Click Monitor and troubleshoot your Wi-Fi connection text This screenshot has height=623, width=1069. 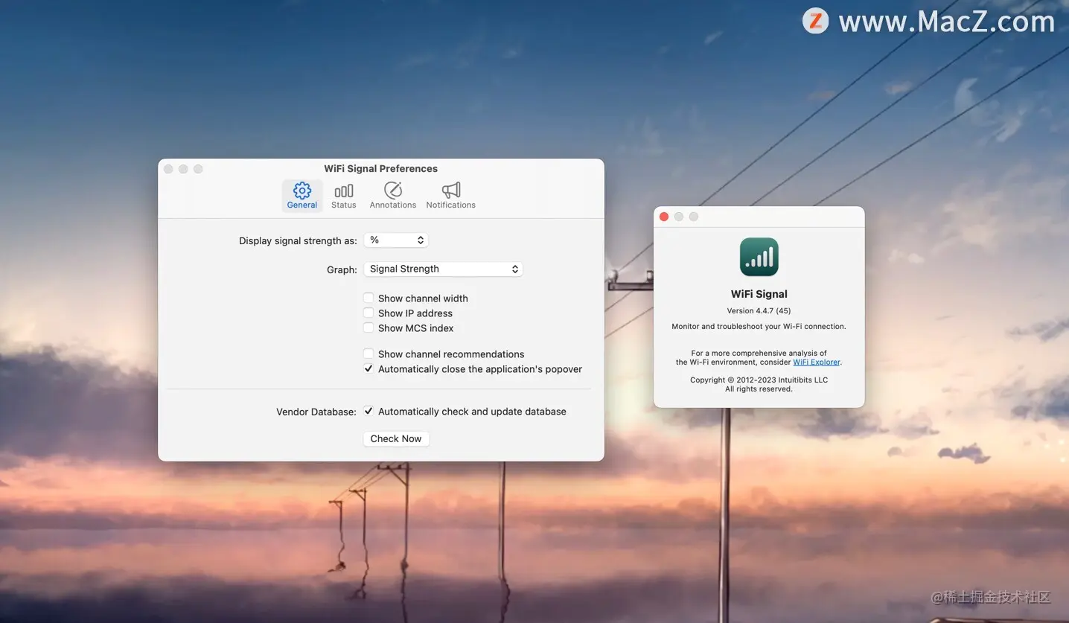[759, 327]
